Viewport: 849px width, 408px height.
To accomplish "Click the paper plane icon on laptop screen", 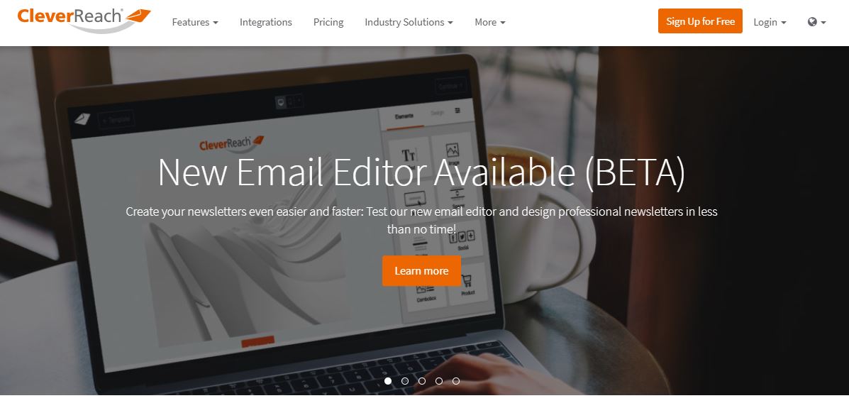I will pos(82,118).
